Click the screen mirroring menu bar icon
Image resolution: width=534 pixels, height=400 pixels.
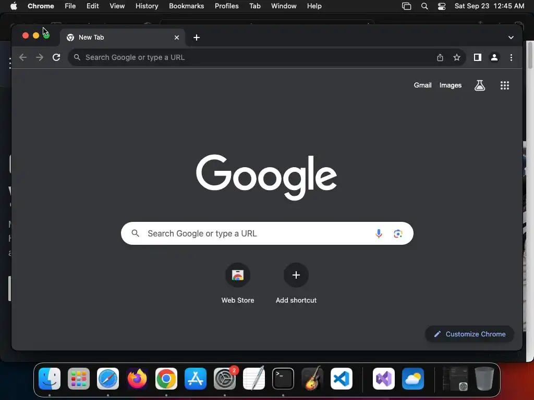click(406, 6)
